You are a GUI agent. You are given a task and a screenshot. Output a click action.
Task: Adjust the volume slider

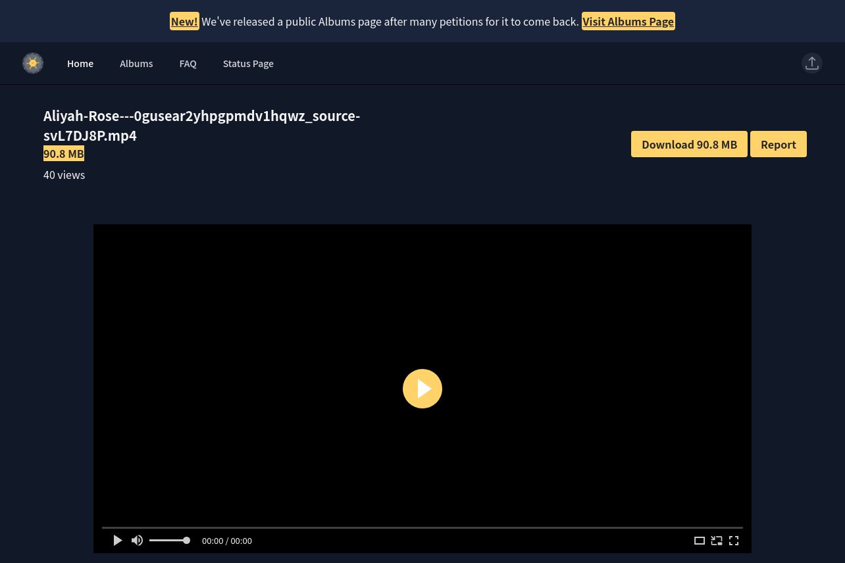(x=169, y=541)
